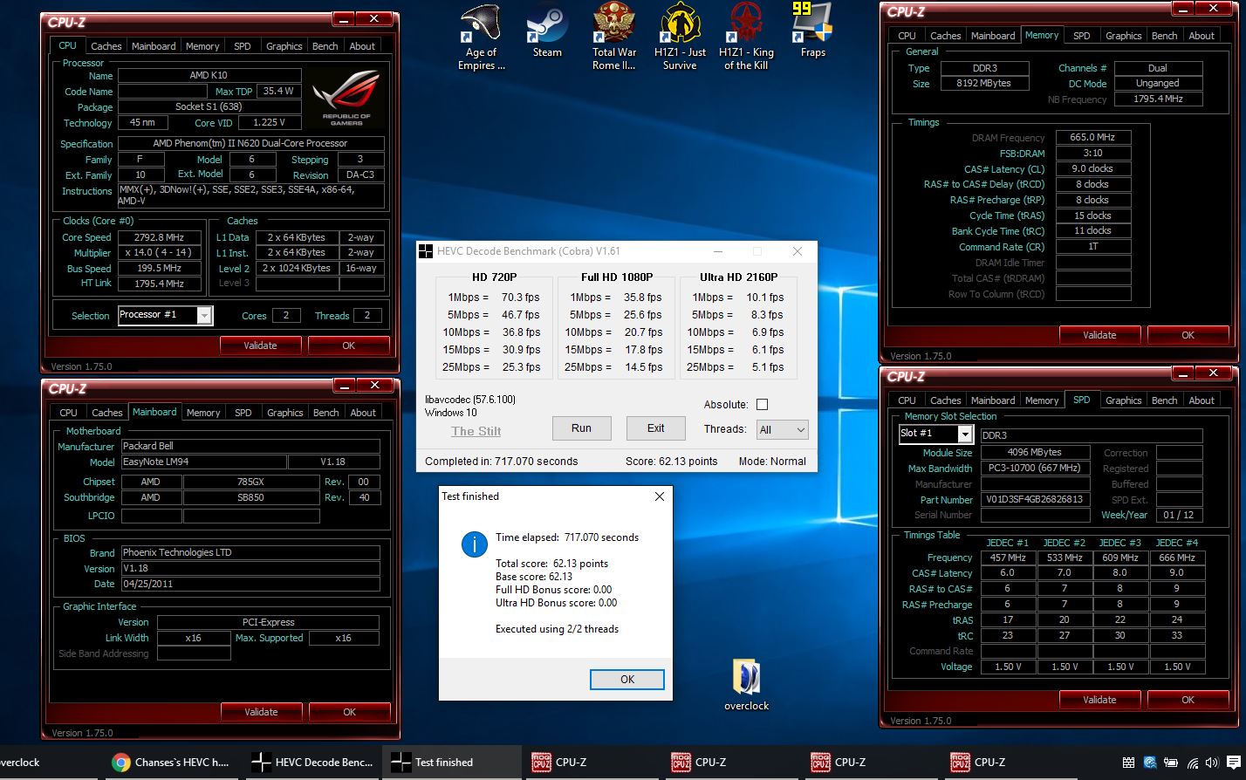Click Exit in HEVC Decode Benchmark
The height and width of the screenshot is (780, 1246).
pos(655,428)
